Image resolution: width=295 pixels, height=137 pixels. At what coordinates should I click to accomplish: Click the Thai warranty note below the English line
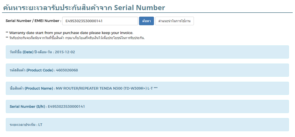coord(75,38)
